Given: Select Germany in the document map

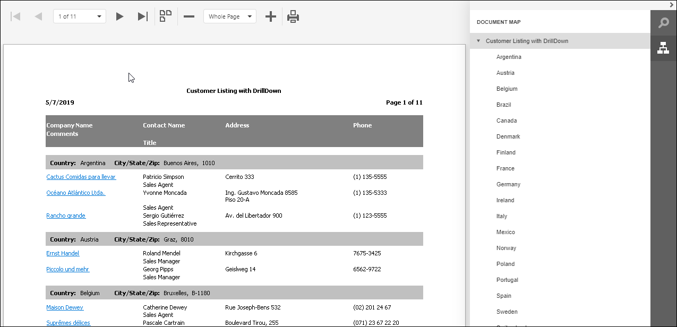Looking at the screenshot, I should tap(508, 184).
